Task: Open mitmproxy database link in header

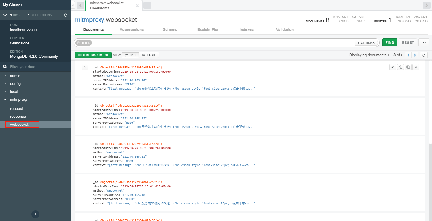Action: coord(89,20)
